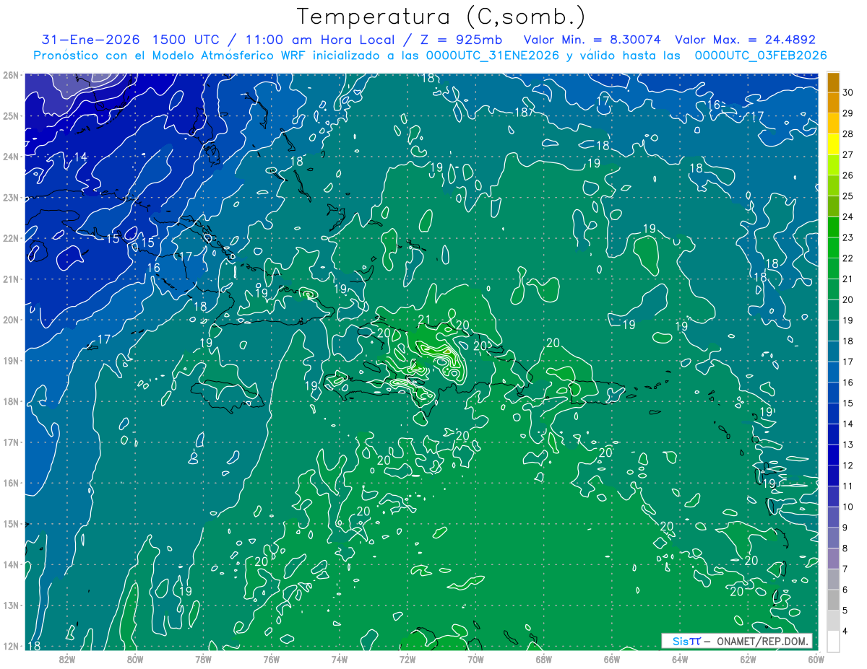This screenshot has width=867, height=669.
Task: Click the '22N' latitude label
Action: click(x=10, y=238)
